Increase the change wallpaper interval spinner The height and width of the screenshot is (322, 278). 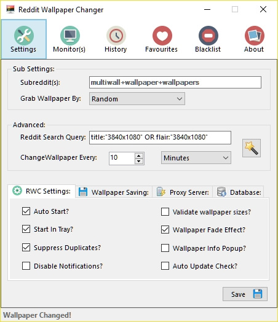click(x=139, y=155)
